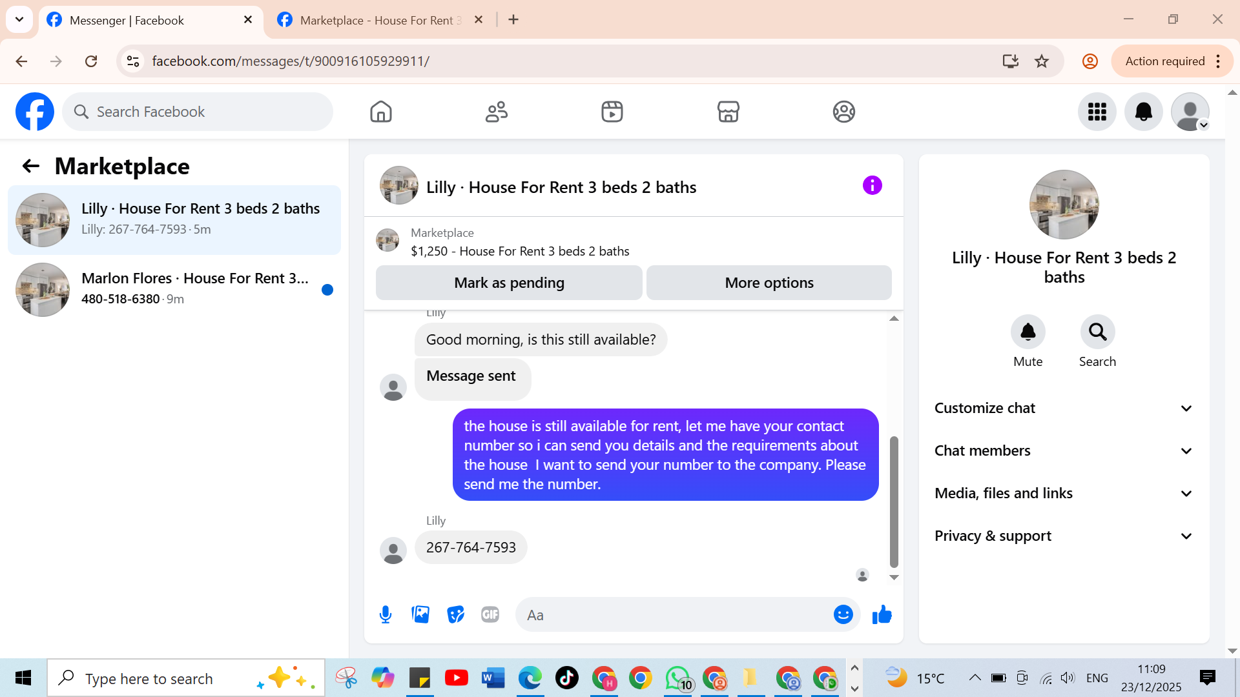The width and height of the screenshot is (1240, 697).
Task: Expand Media, files and links section
Action: click(1064, 494)
